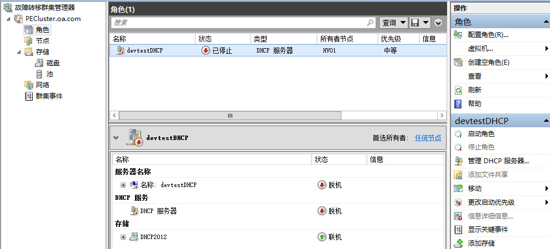Click the 启动角色 action
Screen dimensions: 550x249
(x=481, y=134)
